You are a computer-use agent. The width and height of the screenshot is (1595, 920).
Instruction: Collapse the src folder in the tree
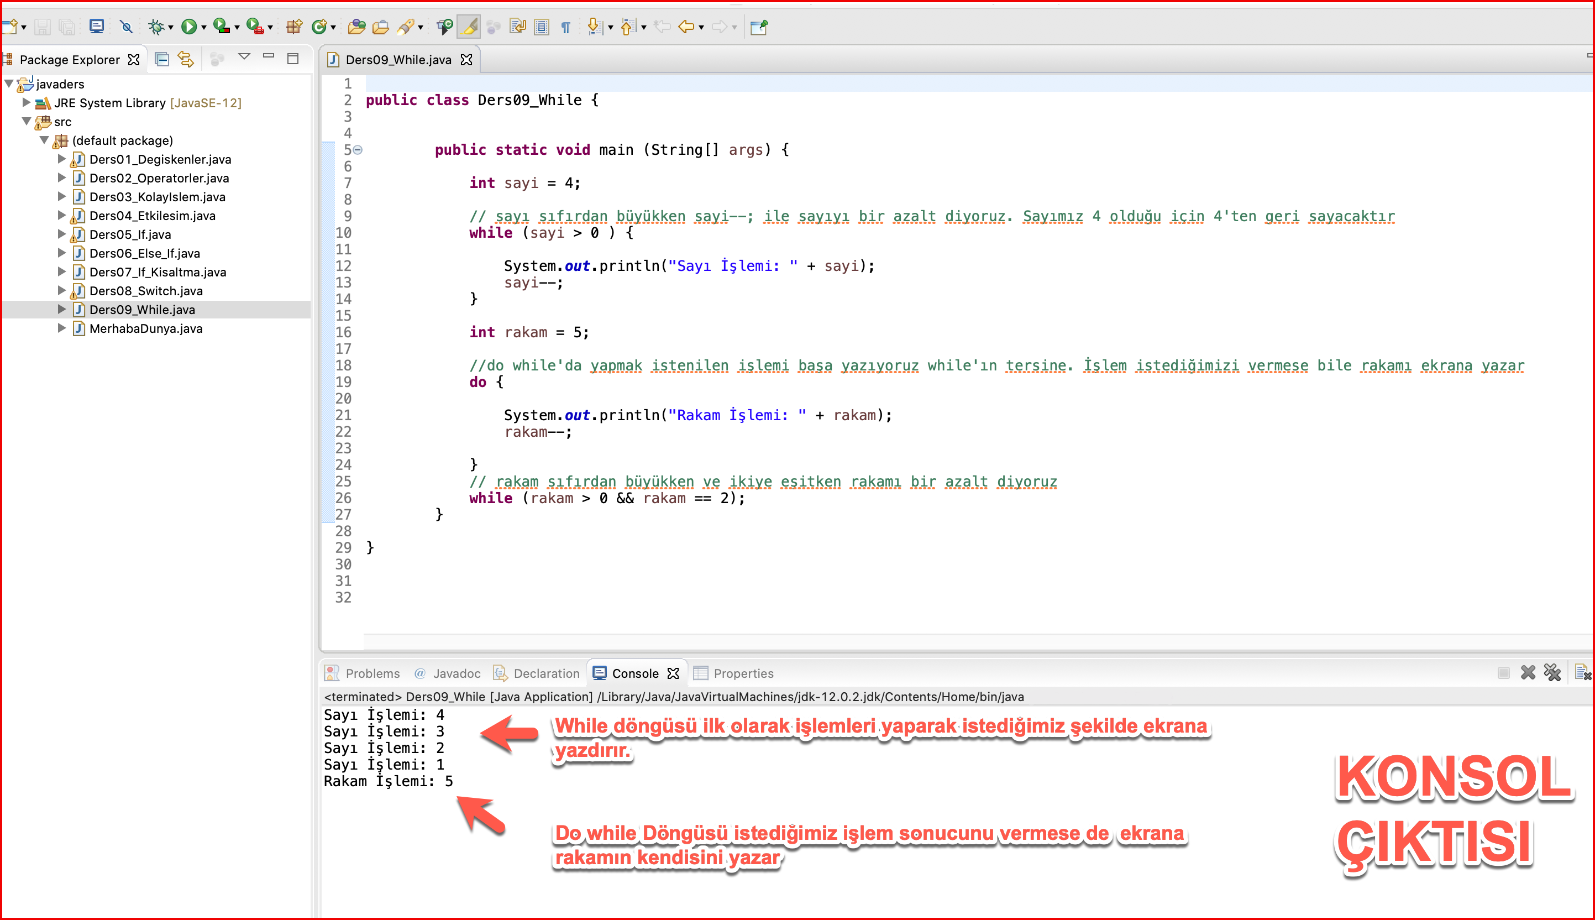point(27,121)
